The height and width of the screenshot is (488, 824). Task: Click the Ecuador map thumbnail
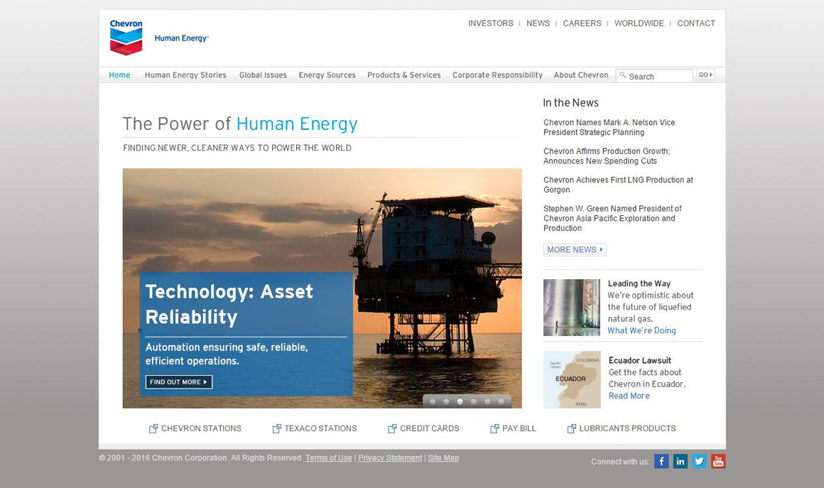572,380
